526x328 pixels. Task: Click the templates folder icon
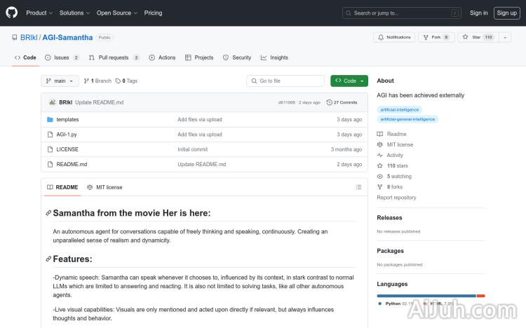click(50, 120)
